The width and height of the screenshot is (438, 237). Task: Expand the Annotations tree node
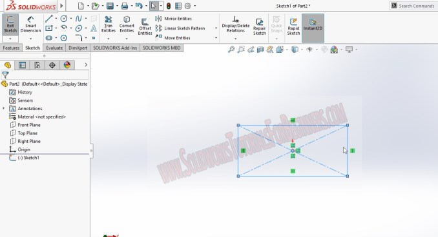pos(4,108)
